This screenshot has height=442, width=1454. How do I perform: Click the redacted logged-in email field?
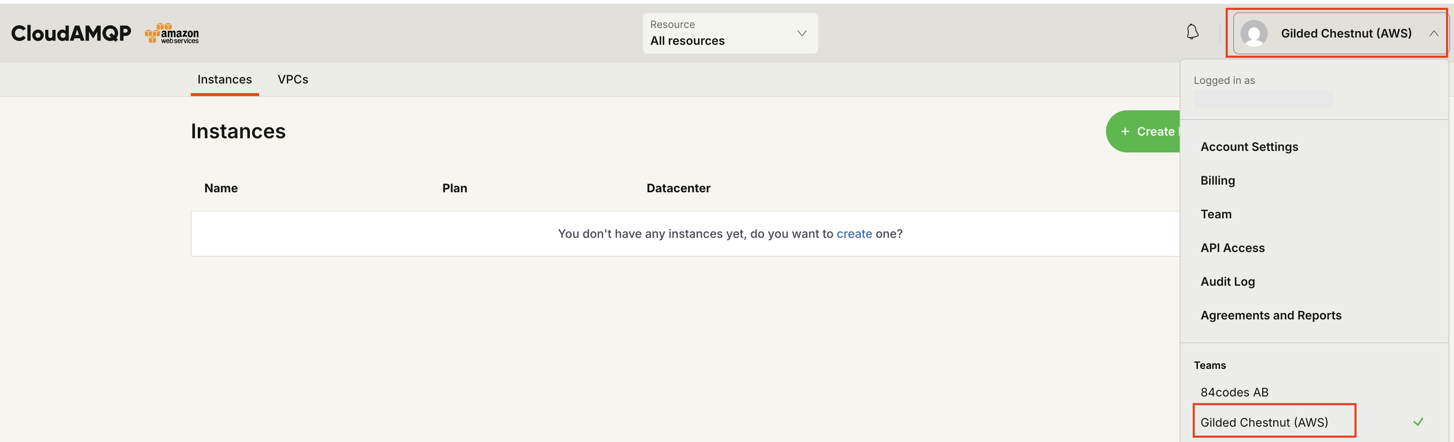(1263, 99)
